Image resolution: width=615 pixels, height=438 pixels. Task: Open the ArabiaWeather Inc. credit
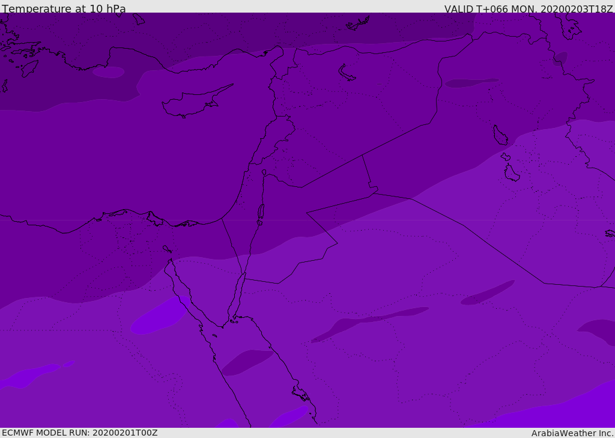coord(572,433)
